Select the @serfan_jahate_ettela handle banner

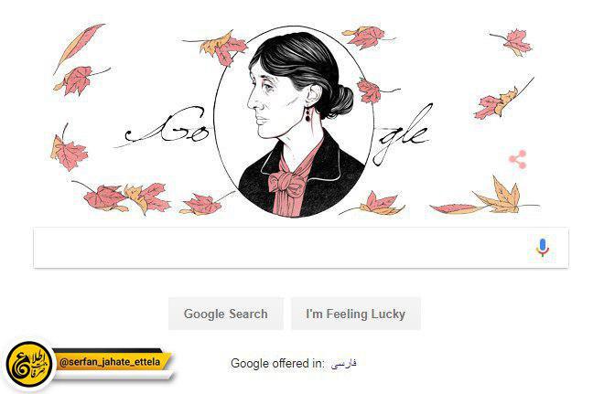click(110, 362)
